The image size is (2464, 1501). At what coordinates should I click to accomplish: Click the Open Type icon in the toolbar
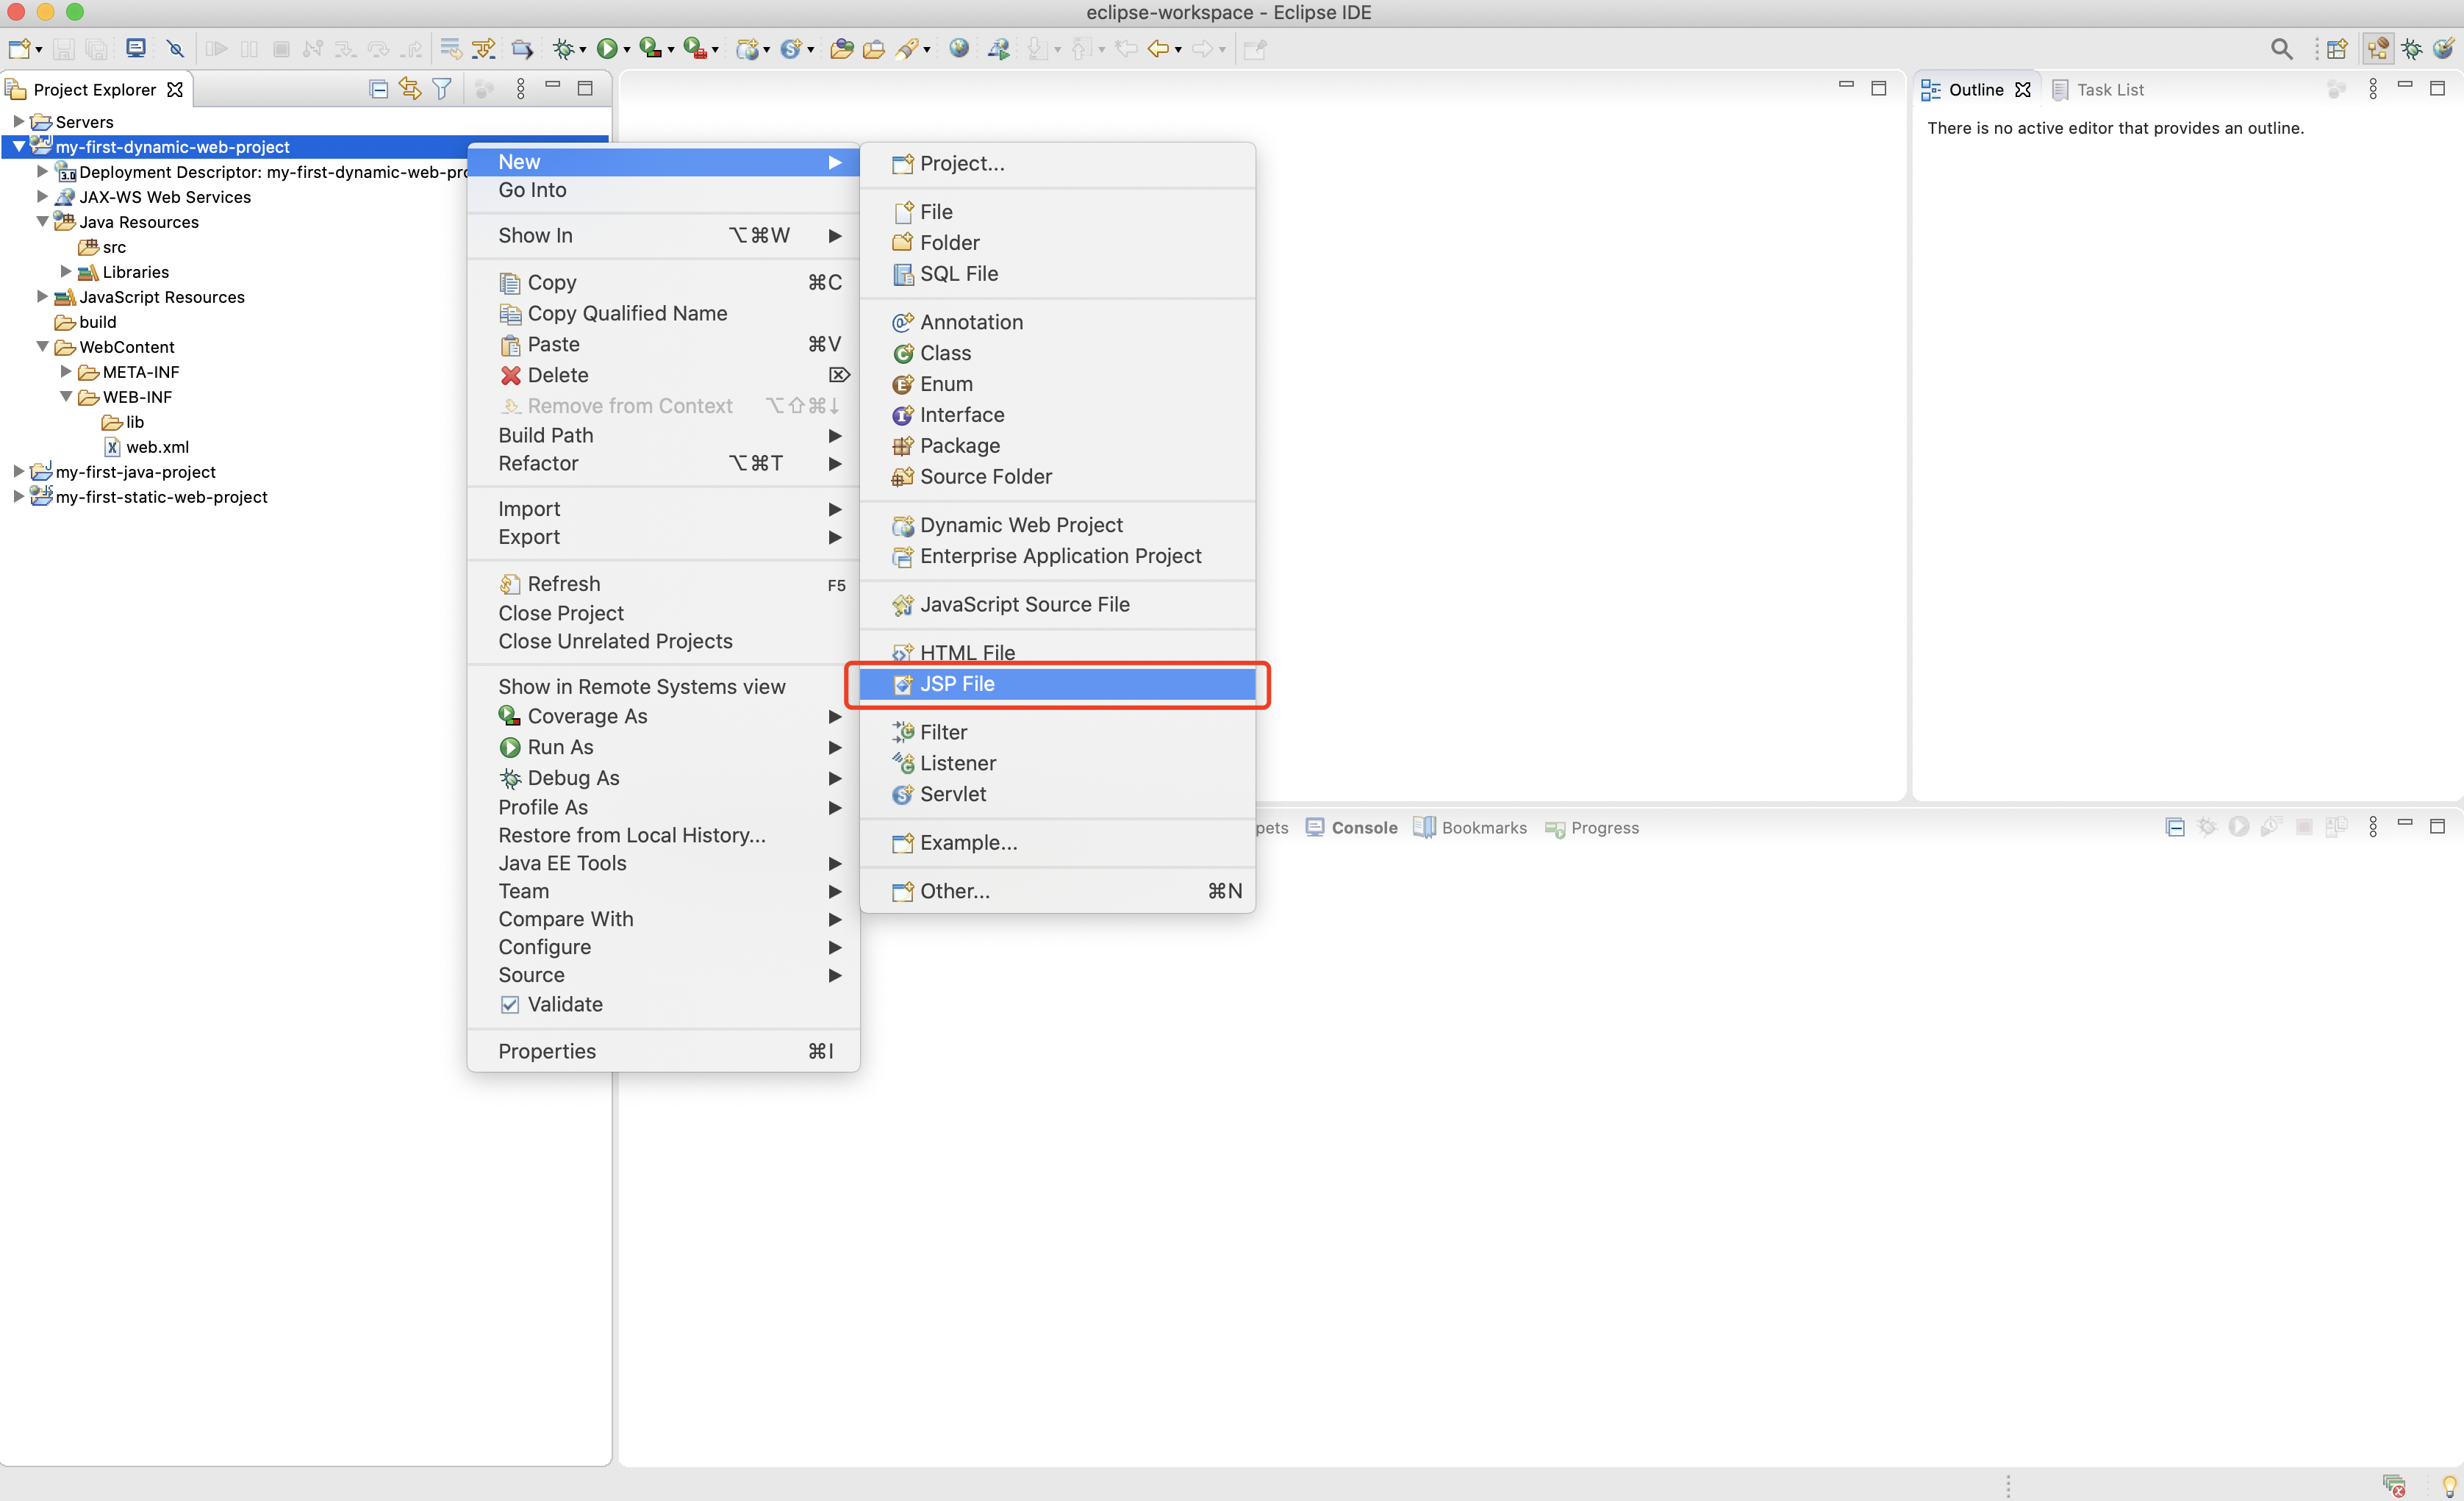pos(842,48)
